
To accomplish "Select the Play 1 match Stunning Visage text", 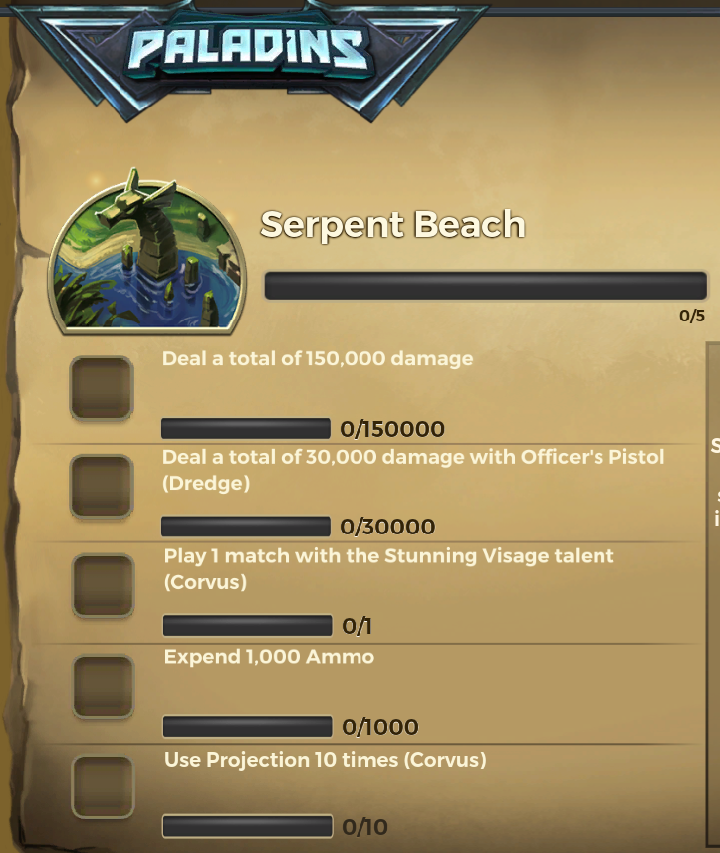I will coord(388,569).
